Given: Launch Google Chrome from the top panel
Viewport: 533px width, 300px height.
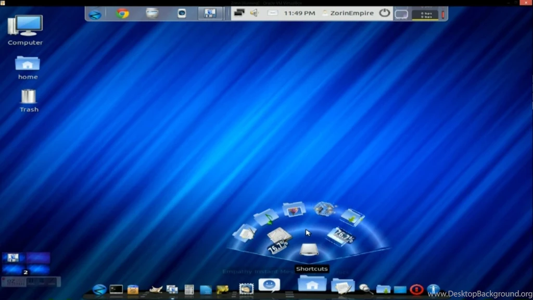Looking at the screenshot, I should (123, 14).
